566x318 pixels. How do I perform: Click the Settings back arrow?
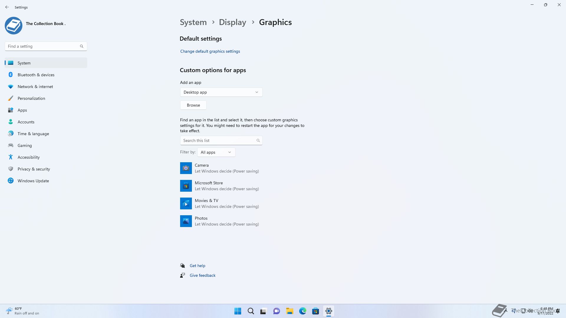point(7,7)
